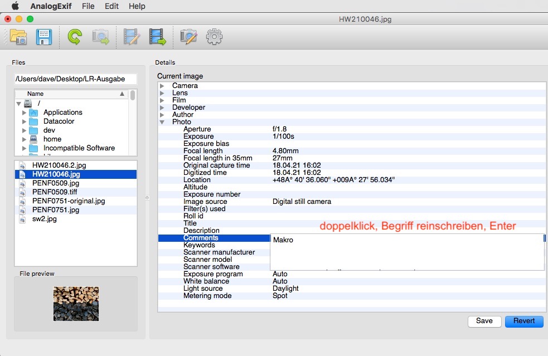Select the Keywords row

click(x=214, y=245)
